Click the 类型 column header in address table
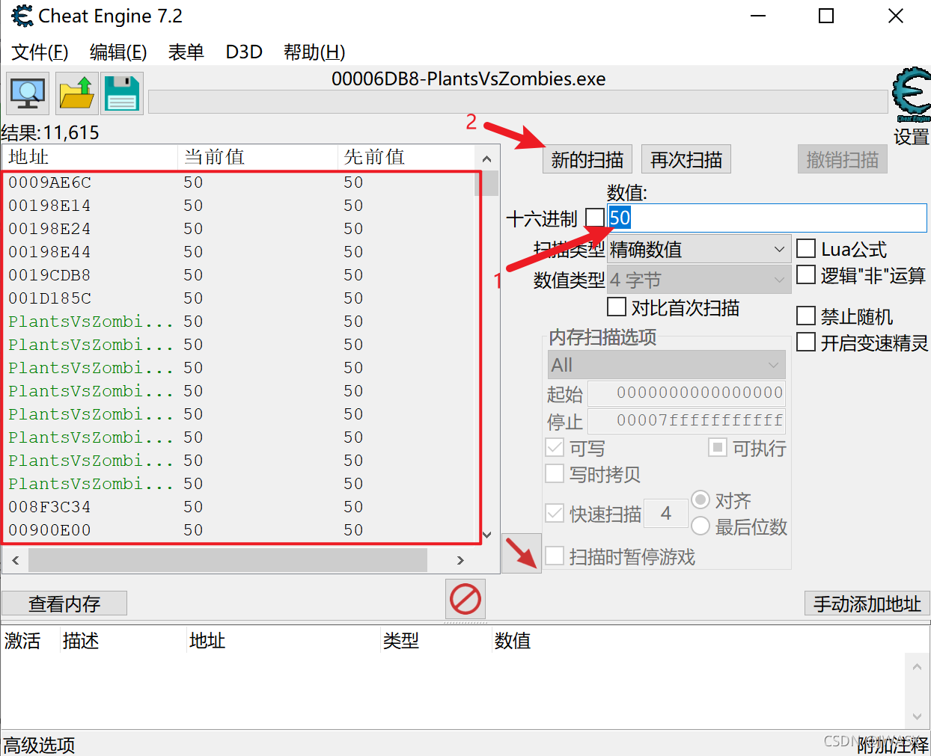Screen dimensions: 931x756 click(436, 641)
